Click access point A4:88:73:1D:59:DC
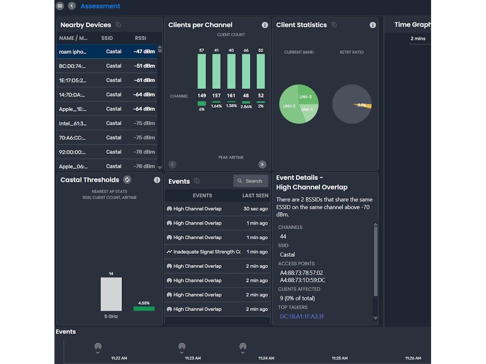The height and width of the screenshot is (364, 486). click(302, 280)
